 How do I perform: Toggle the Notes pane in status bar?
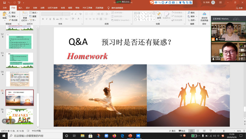172,131
